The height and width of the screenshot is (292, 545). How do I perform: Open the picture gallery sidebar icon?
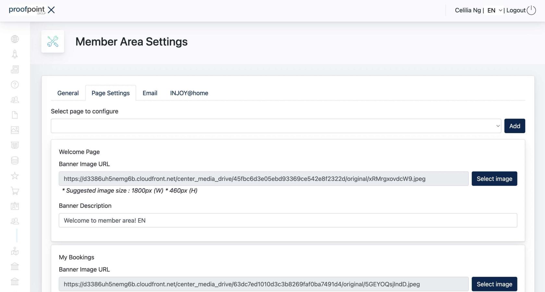tap(15, 130)
